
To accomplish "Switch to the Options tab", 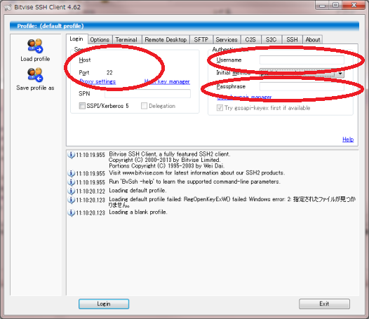I will coord(100,40).
